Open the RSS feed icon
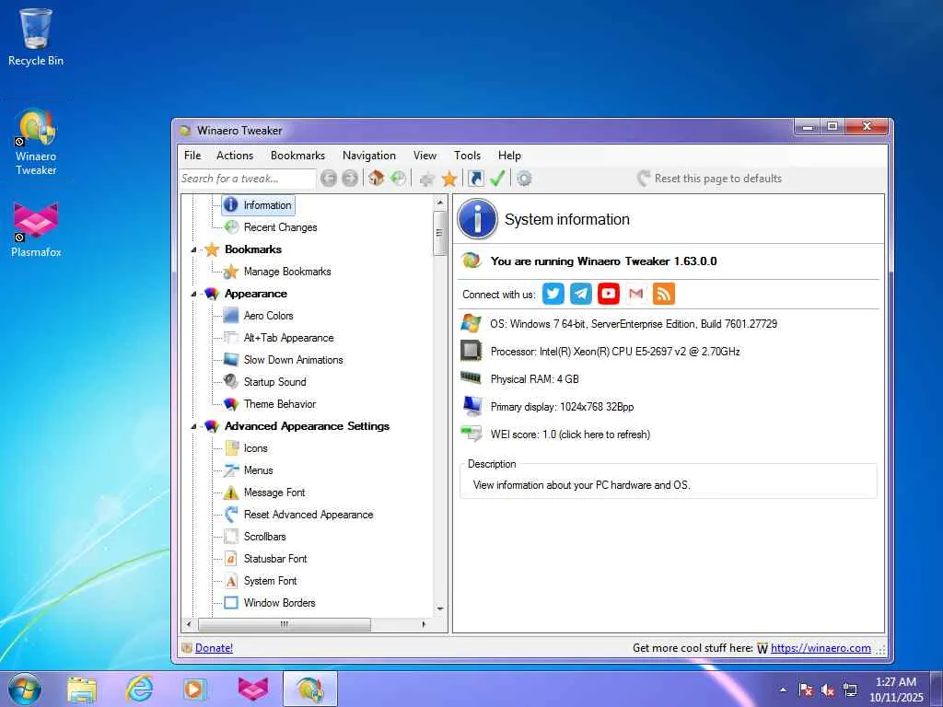943x707 pixels. pyautogui.click(x=664, y=294)
